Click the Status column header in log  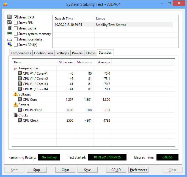pos(134,19)
